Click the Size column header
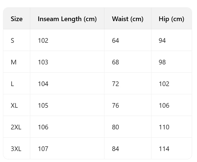The width and height of the screenshot is (197, 162). click(x=16, y=19)
